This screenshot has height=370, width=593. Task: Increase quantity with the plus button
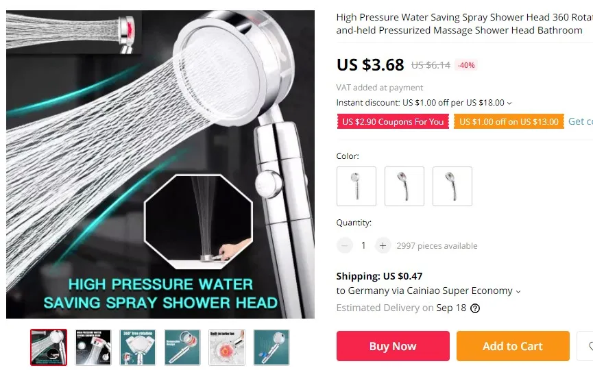tap(383, 246)
